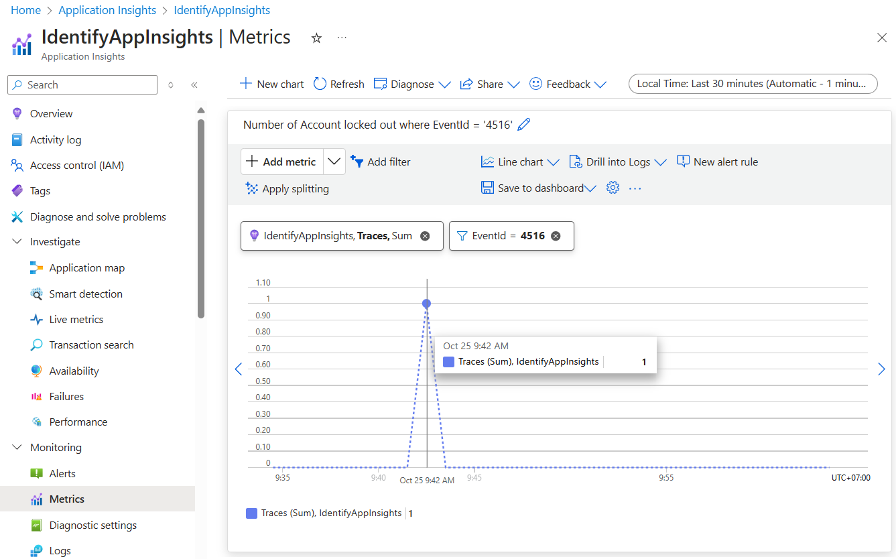Screen dimensions: 896x559
Task: Click Apply splitting
Action: point(287,188)
